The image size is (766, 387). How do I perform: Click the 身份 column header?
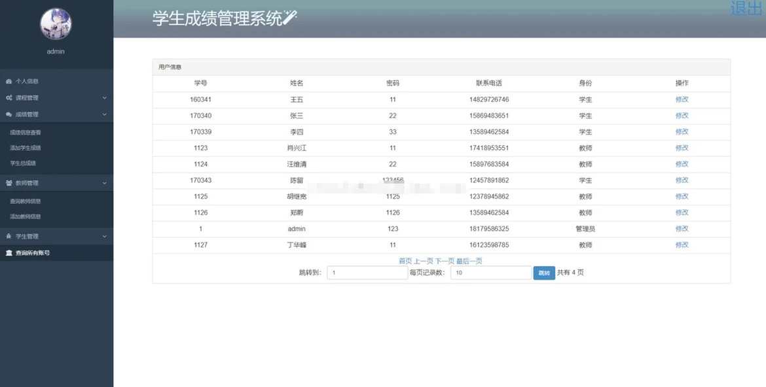(585, 84)
